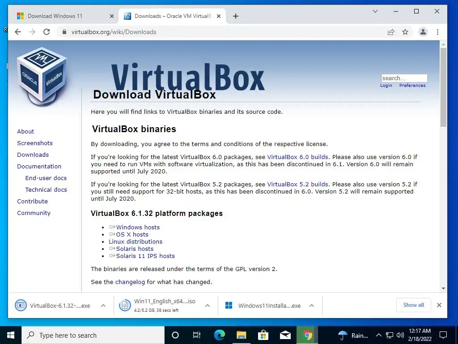Screen dimensions: 458x344
Task: Open About in sidebar
Action: (x=25, y=131)
